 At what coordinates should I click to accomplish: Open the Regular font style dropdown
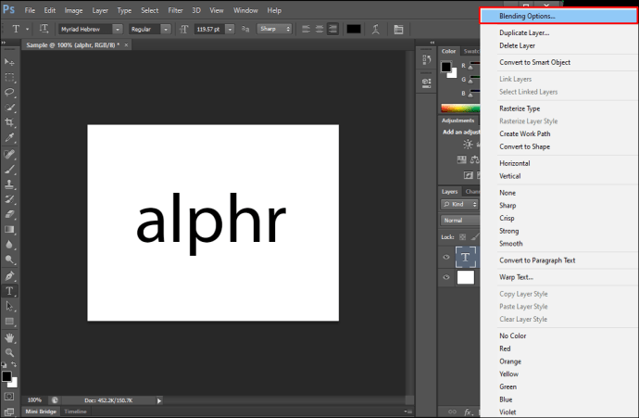tap(166, 29)
